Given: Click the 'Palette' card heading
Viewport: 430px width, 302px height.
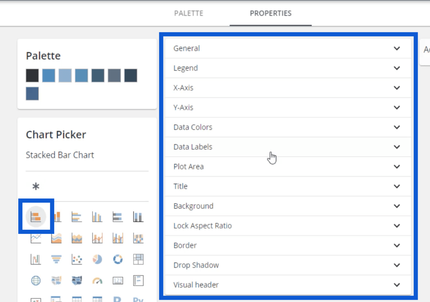Looking at the screenshot, I should click(x=43, y=56).
